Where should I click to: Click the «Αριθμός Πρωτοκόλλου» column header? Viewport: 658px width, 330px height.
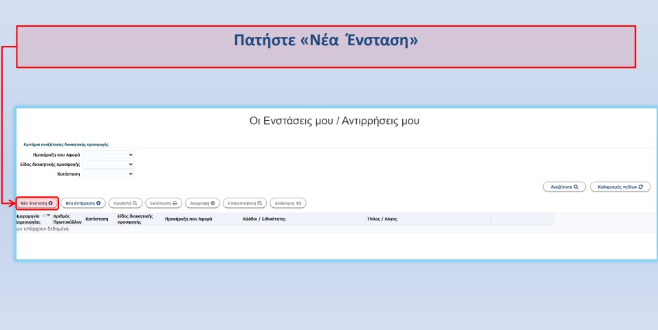tap(67, 219)
